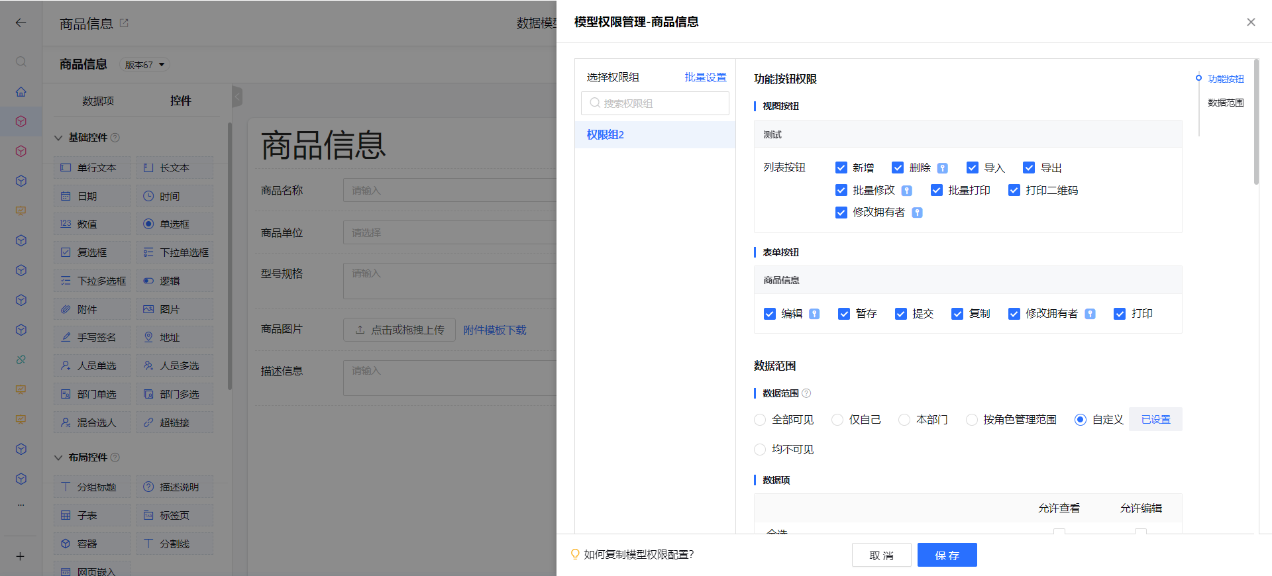Select the 部门多选 control

coord(175,394)
